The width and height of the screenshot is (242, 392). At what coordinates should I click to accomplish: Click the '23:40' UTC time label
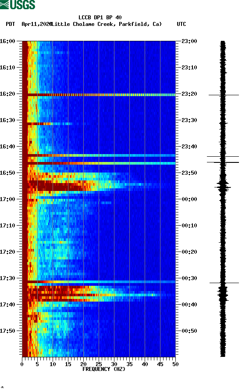(x=189, y=147)
